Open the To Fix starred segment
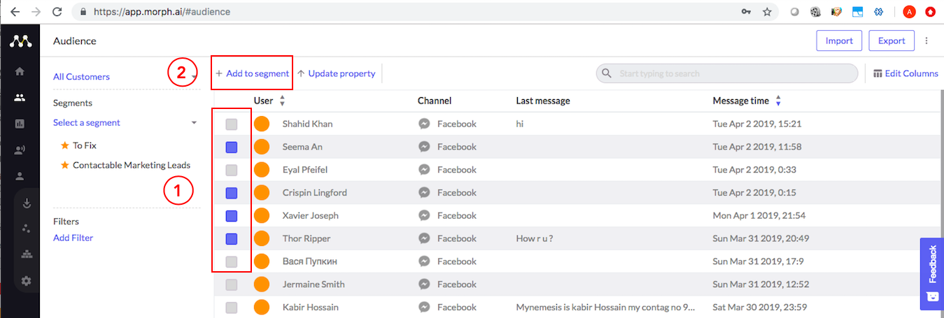 click(84, 145)
